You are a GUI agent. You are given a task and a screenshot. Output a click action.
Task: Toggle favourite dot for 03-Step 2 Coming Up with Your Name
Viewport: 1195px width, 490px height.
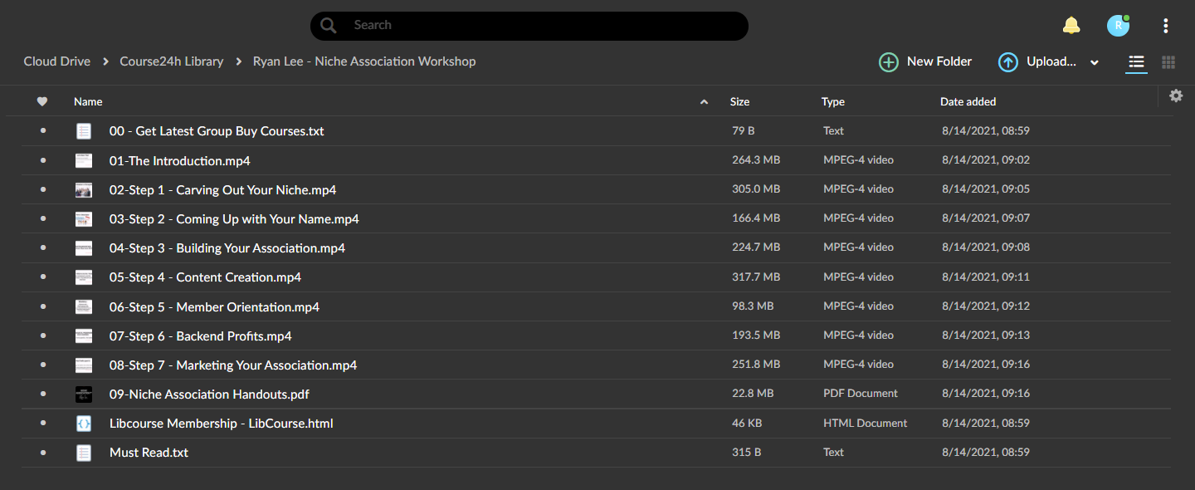click(x=43, y=219)
